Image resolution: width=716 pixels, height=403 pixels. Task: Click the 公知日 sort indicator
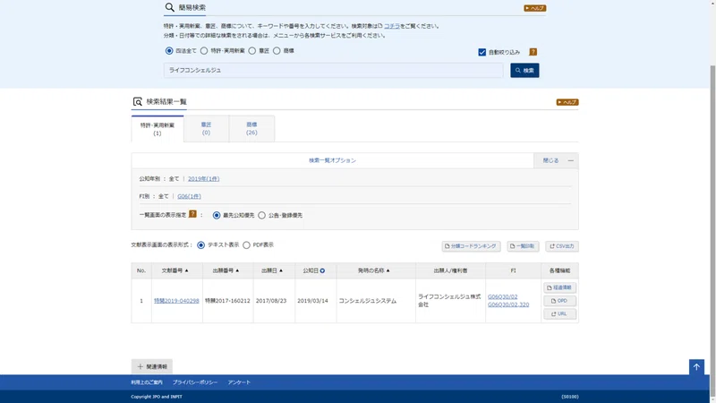[322, 271]
